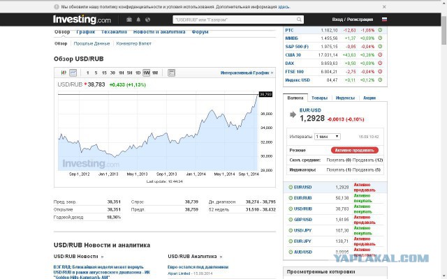This screenshot has width=447, height=279.
Task: Open DAX index quote
Action: pos(289,63)
